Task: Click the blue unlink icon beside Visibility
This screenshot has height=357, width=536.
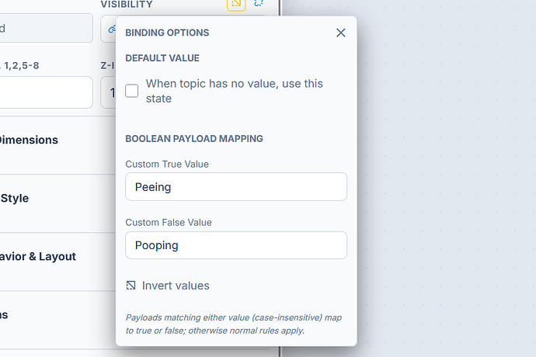Action: (x=259, y=3)
